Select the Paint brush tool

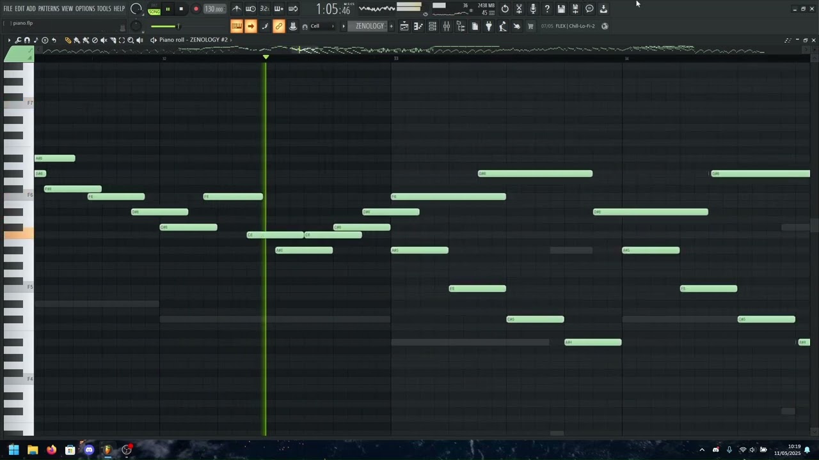point(77,40)
